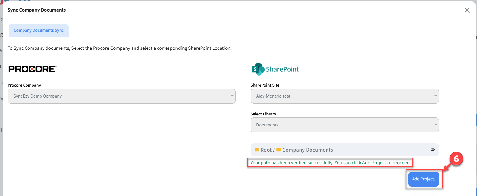Expand the SharePoint Site dropdown
The image size is (477, 196).
[344, 96]
